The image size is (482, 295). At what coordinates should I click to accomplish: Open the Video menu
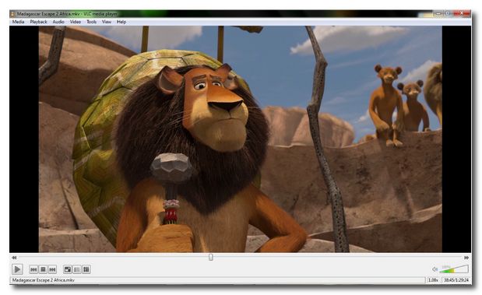(x=76, y=22)
